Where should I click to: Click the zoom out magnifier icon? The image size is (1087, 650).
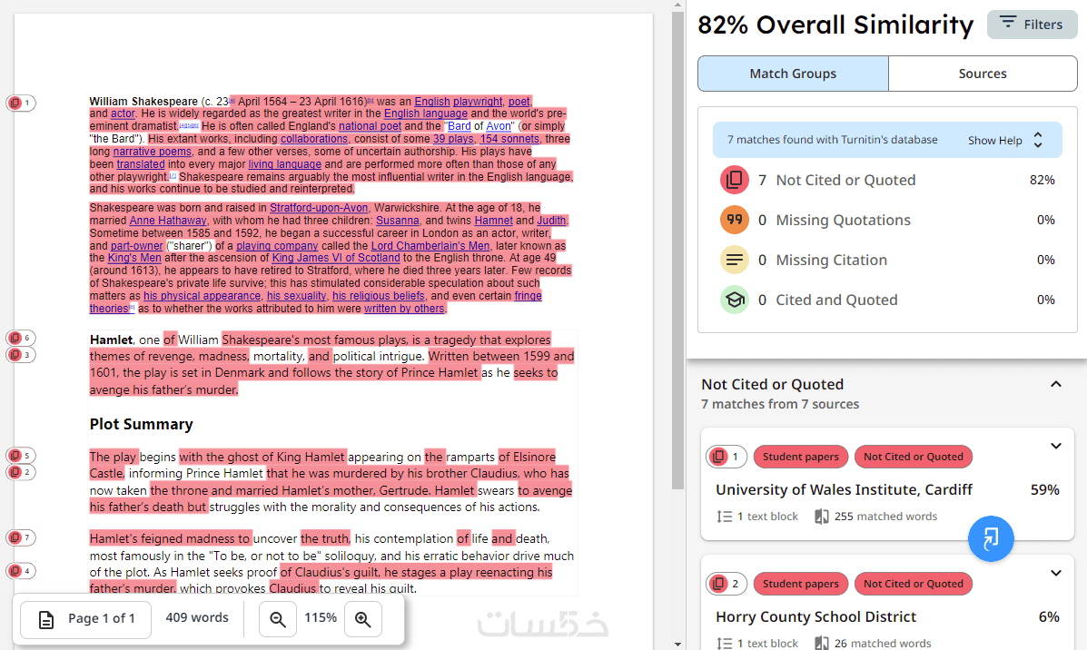pos(278,619)
